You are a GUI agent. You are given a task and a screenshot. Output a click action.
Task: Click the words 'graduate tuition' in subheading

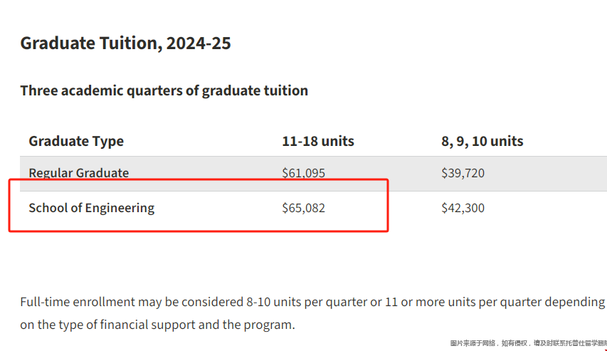pyautogui.click(x=255, y=90)
